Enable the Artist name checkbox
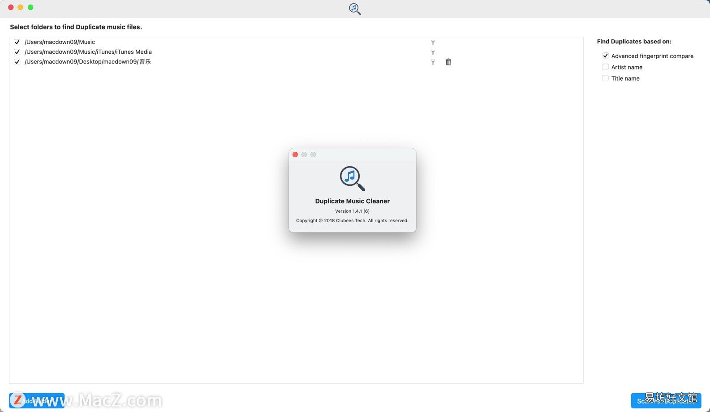The image size is (710, 412). point(606,67)
